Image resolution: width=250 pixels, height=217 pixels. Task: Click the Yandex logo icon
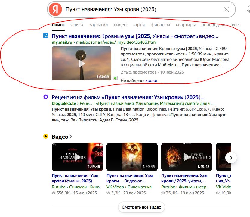pos(55,9)
